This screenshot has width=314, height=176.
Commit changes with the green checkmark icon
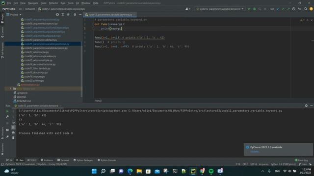coord(283,9)
